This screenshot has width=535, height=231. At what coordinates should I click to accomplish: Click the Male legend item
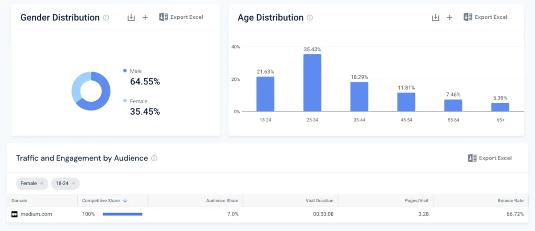(x=135, y=71)
